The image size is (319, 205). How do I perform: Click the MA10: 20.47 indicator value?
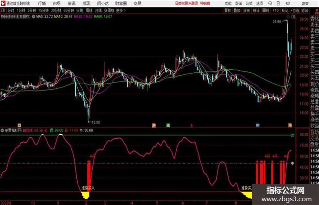(x=63, y=16)
